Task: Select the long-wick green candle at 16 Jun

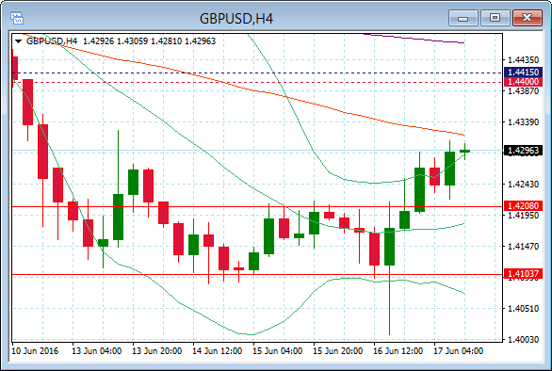Action: [x=389, y=247]
